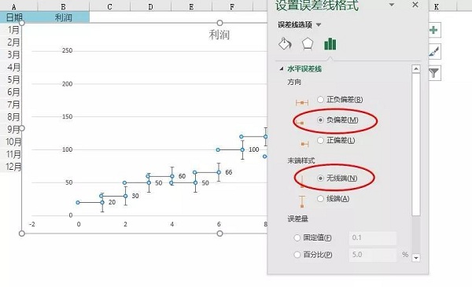Screen dimensions: 472x287
Task: Select the 正偏差(L) radio option
Action: tap(321, 140)
